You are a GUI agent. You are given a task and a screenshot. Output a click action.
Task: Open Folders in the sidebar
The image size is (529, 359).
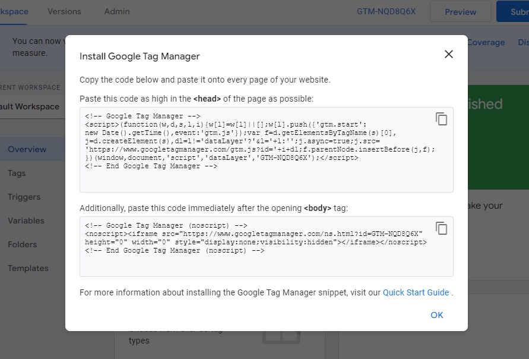click(23, 244)
